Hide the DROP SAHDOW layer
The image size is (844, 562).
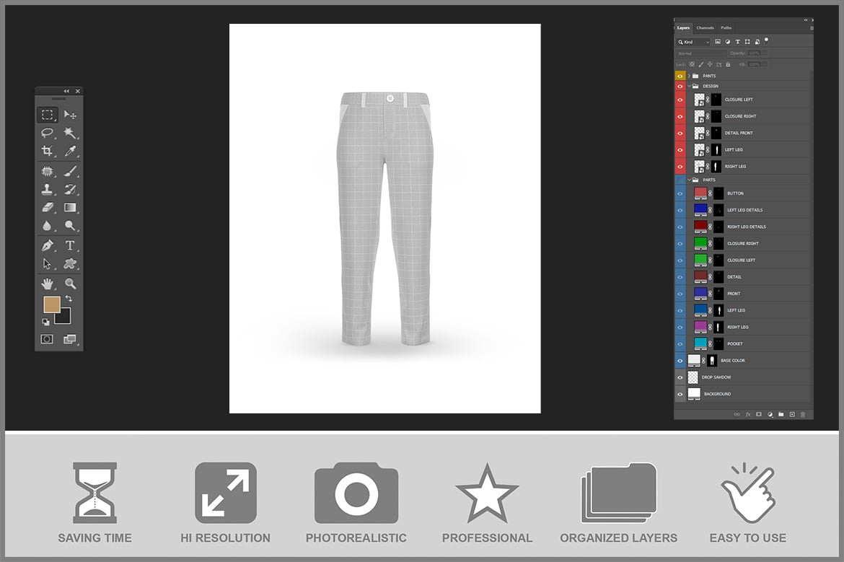(680, 377)
